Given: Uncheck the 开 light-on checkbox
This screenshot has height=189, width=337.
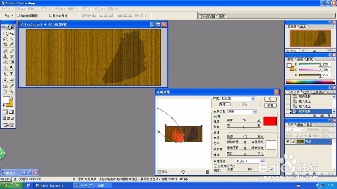Looking at the screenshot, I should (x=215, y=116).
